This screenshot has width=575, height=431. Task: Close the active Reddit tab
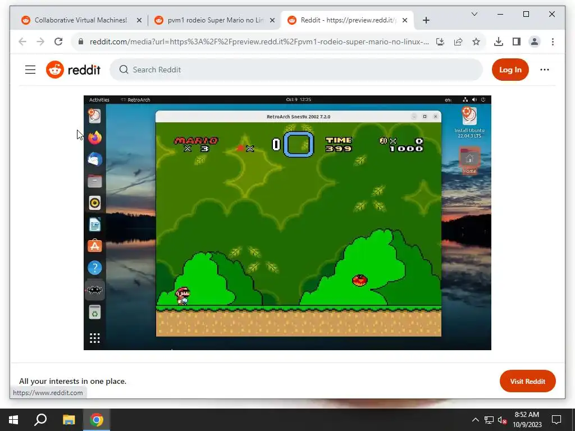(x=405, y=20)
